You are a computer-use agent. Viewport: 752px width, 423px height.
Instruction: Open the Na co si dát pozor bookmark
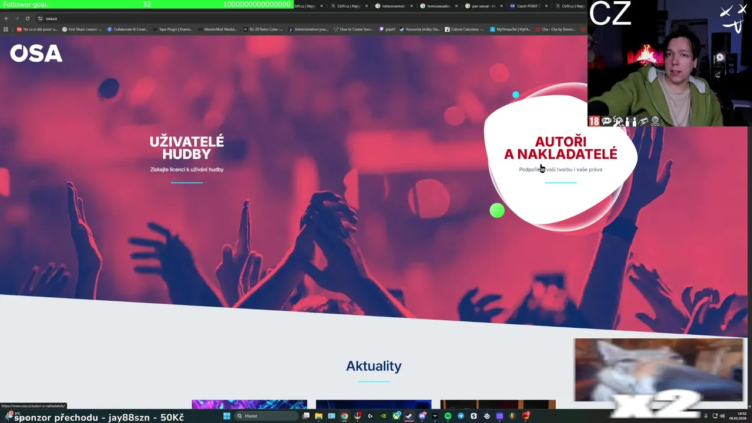click(x=37, y=29)
